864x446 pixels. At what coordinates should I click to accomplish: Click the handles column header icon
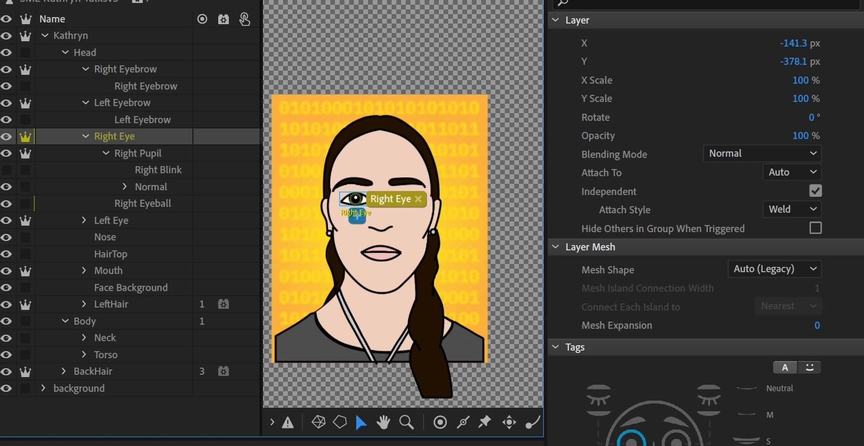point(202,19)
